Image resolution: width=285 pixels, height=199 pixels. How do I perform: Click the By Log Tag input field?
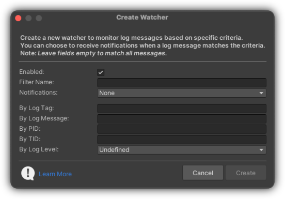[x=182, y=109]
